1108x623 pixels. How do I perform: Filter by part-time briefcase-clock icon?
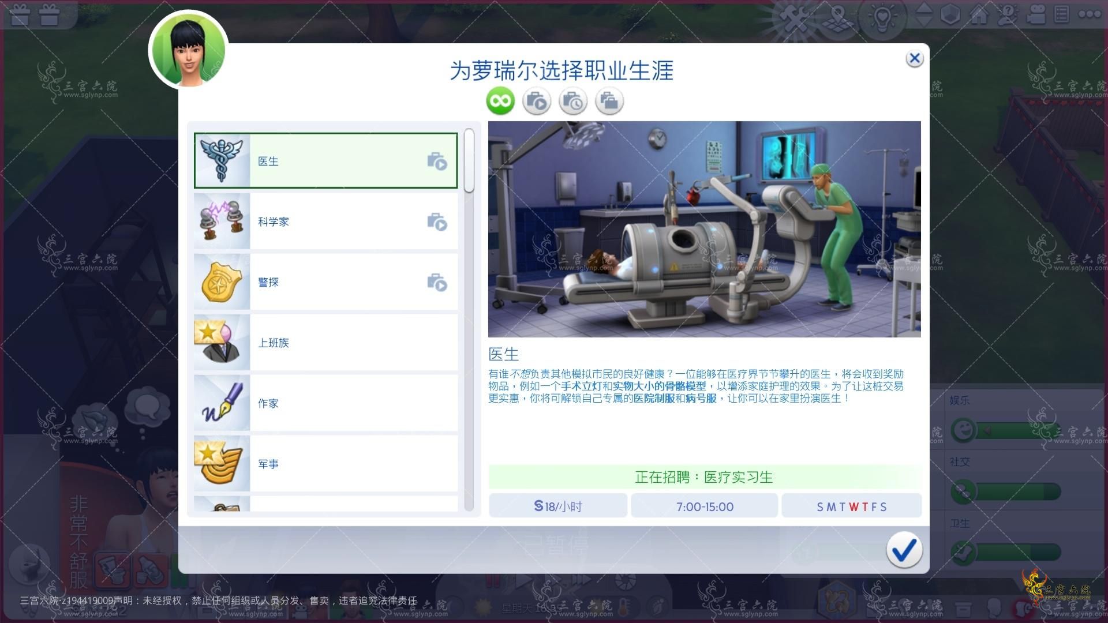(573, 102)
